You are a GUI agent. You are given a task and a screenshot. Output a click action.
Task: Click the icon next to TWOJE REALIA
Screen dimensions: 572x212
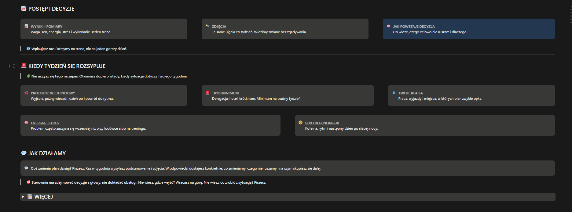394,93
